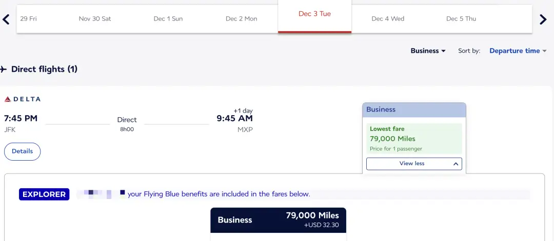Click the Delta airline logo

[x=22, y=99]
